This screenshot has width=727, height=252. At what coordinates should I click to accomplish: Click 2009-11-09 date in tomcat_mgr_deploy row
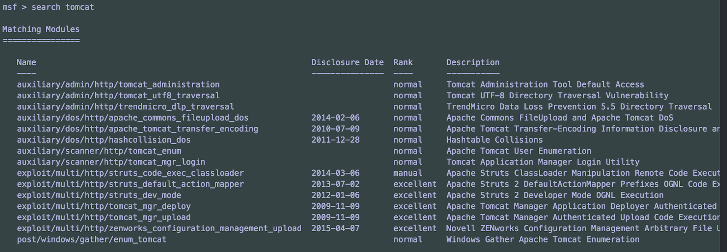[335, 206]
